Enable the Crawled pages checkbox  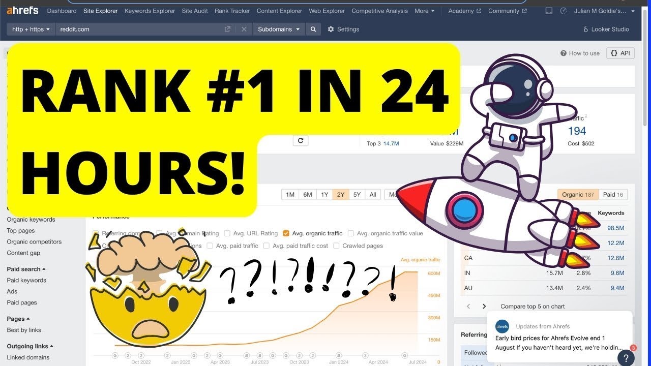(336, 246)
